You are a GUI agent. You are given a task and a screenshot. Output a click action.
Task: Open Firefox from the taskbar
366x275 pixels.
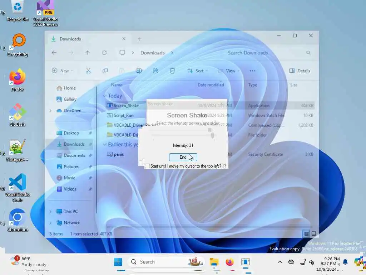coord(230,262)
